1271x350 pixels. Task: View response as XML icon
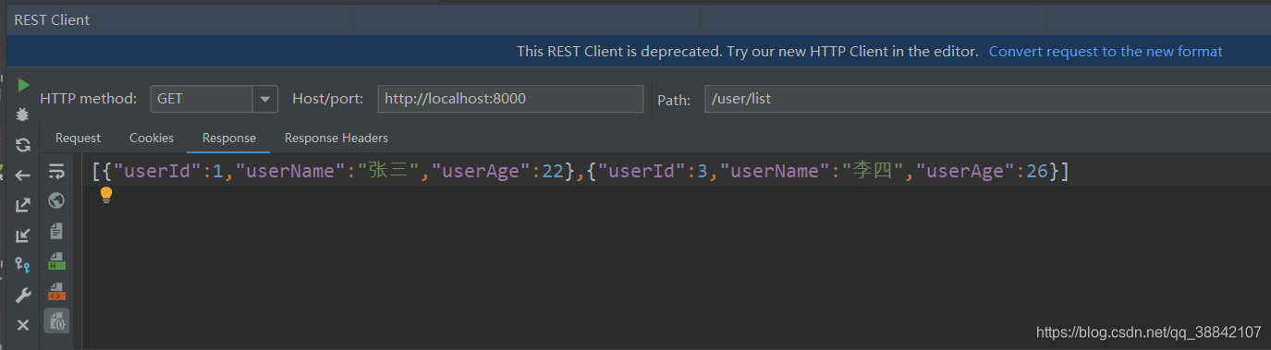point(56,292)
